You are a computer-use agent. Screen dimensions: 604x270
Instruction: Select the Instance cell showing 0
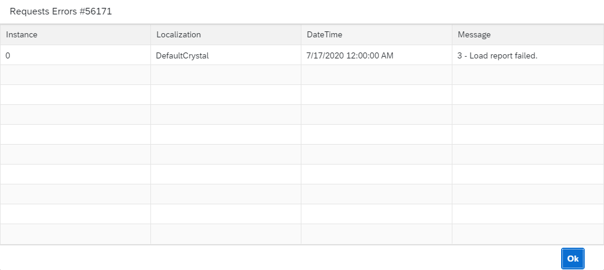pos(8,55)
